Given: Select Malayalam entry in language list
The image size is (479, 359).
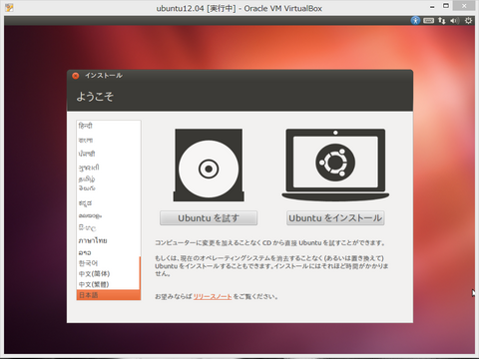Looking at the screenshot, I should click(x=108, y=215).
